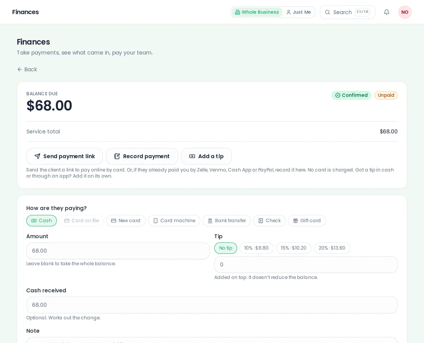Click the Gift card present icon
424x343 pixels.
click(x=295, y=221)
